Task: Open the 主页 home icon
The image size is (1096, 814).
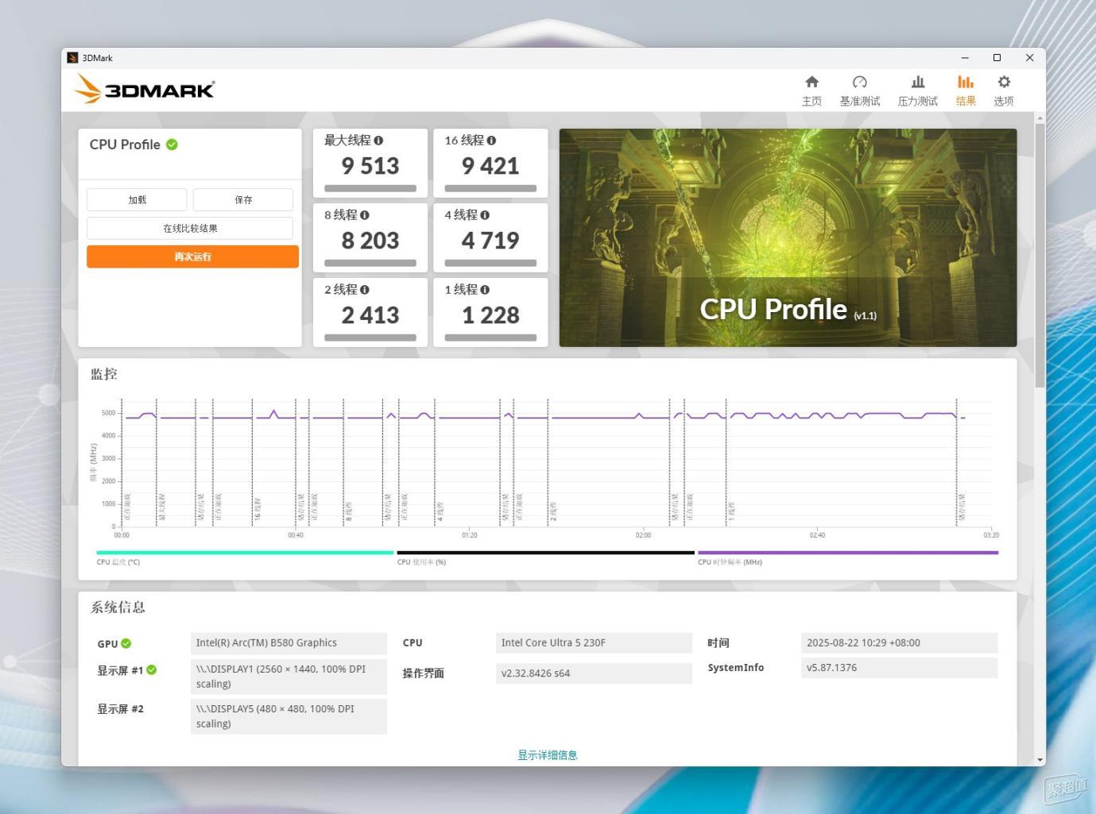Action: [x=811, y=82]
